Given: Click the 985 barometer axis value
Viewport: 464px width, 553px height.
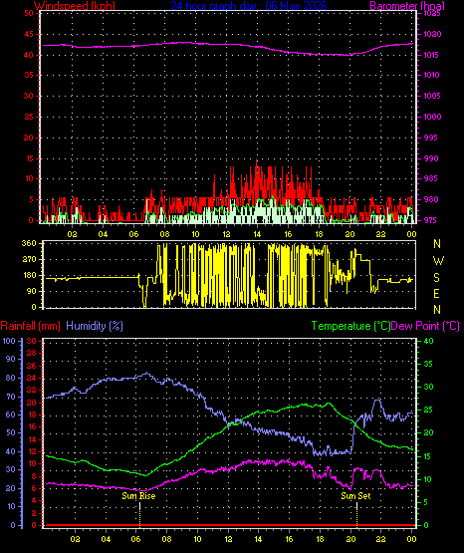Looking at the screenshot, I should pyautogui.click(x=431, y=178).
